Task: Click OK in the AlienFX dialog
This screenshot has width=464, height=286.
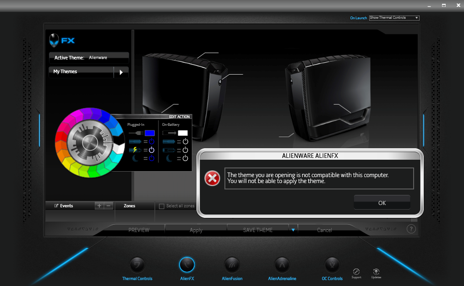Action: [382, 203]
